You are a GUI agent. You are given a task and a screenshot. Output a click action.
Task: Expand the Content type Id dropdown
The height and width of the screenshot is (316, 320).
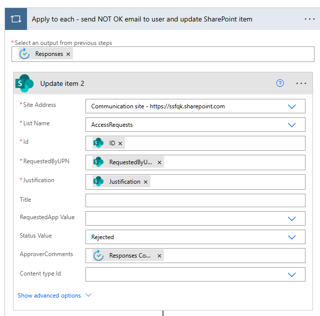pyautogui.click(x=291, y=275)
